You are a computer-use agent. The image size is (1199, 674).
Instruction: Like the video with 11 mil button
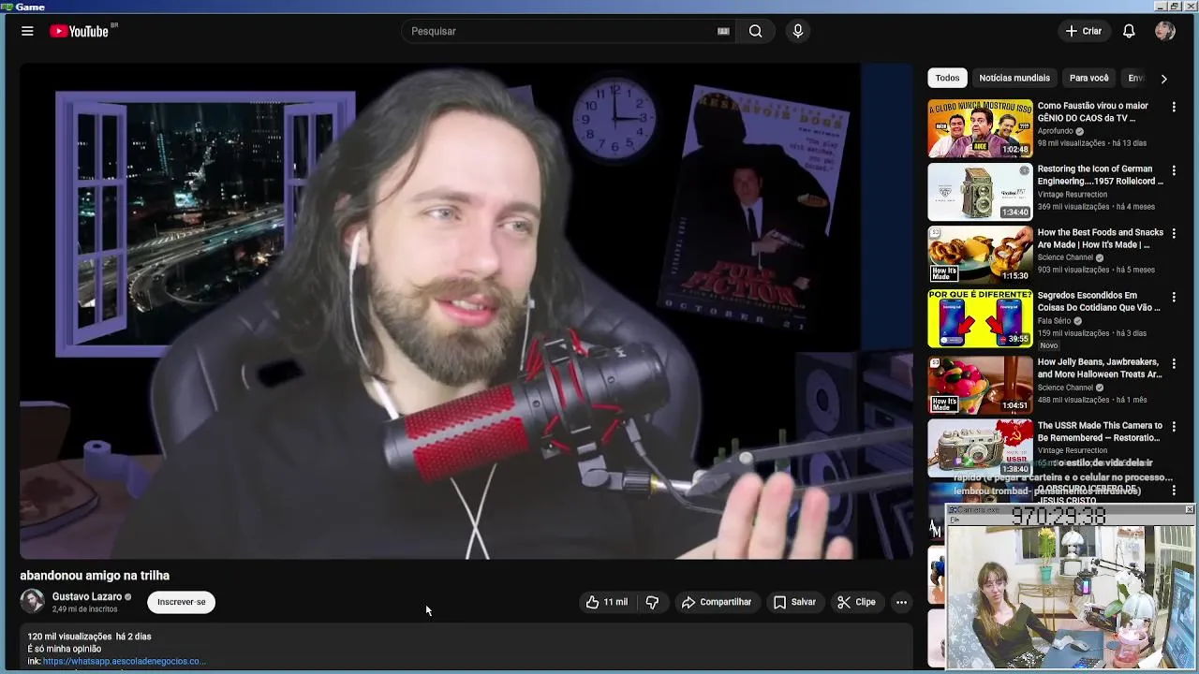tap(607, 602)
